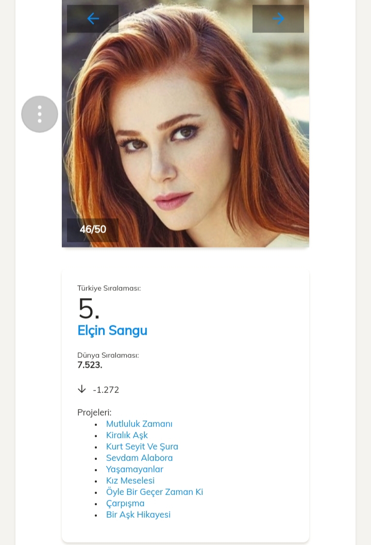
Task: Select the Kiralık Aşk project link
Action: (x=127, y=435)
